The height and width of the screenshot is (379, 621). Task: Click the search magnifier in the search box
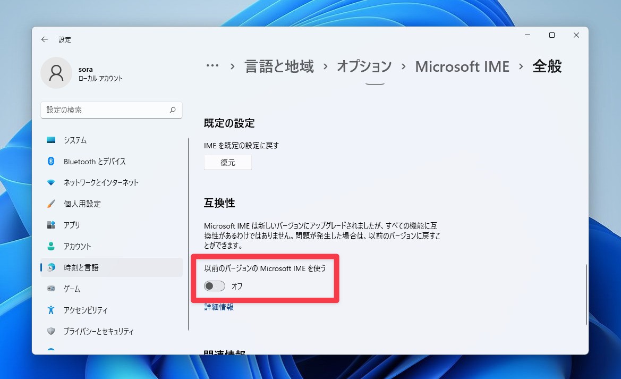(172, 110)
